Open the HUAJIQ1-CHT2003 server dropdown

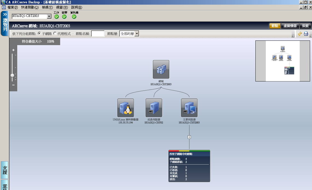click(x=49, y=16)
